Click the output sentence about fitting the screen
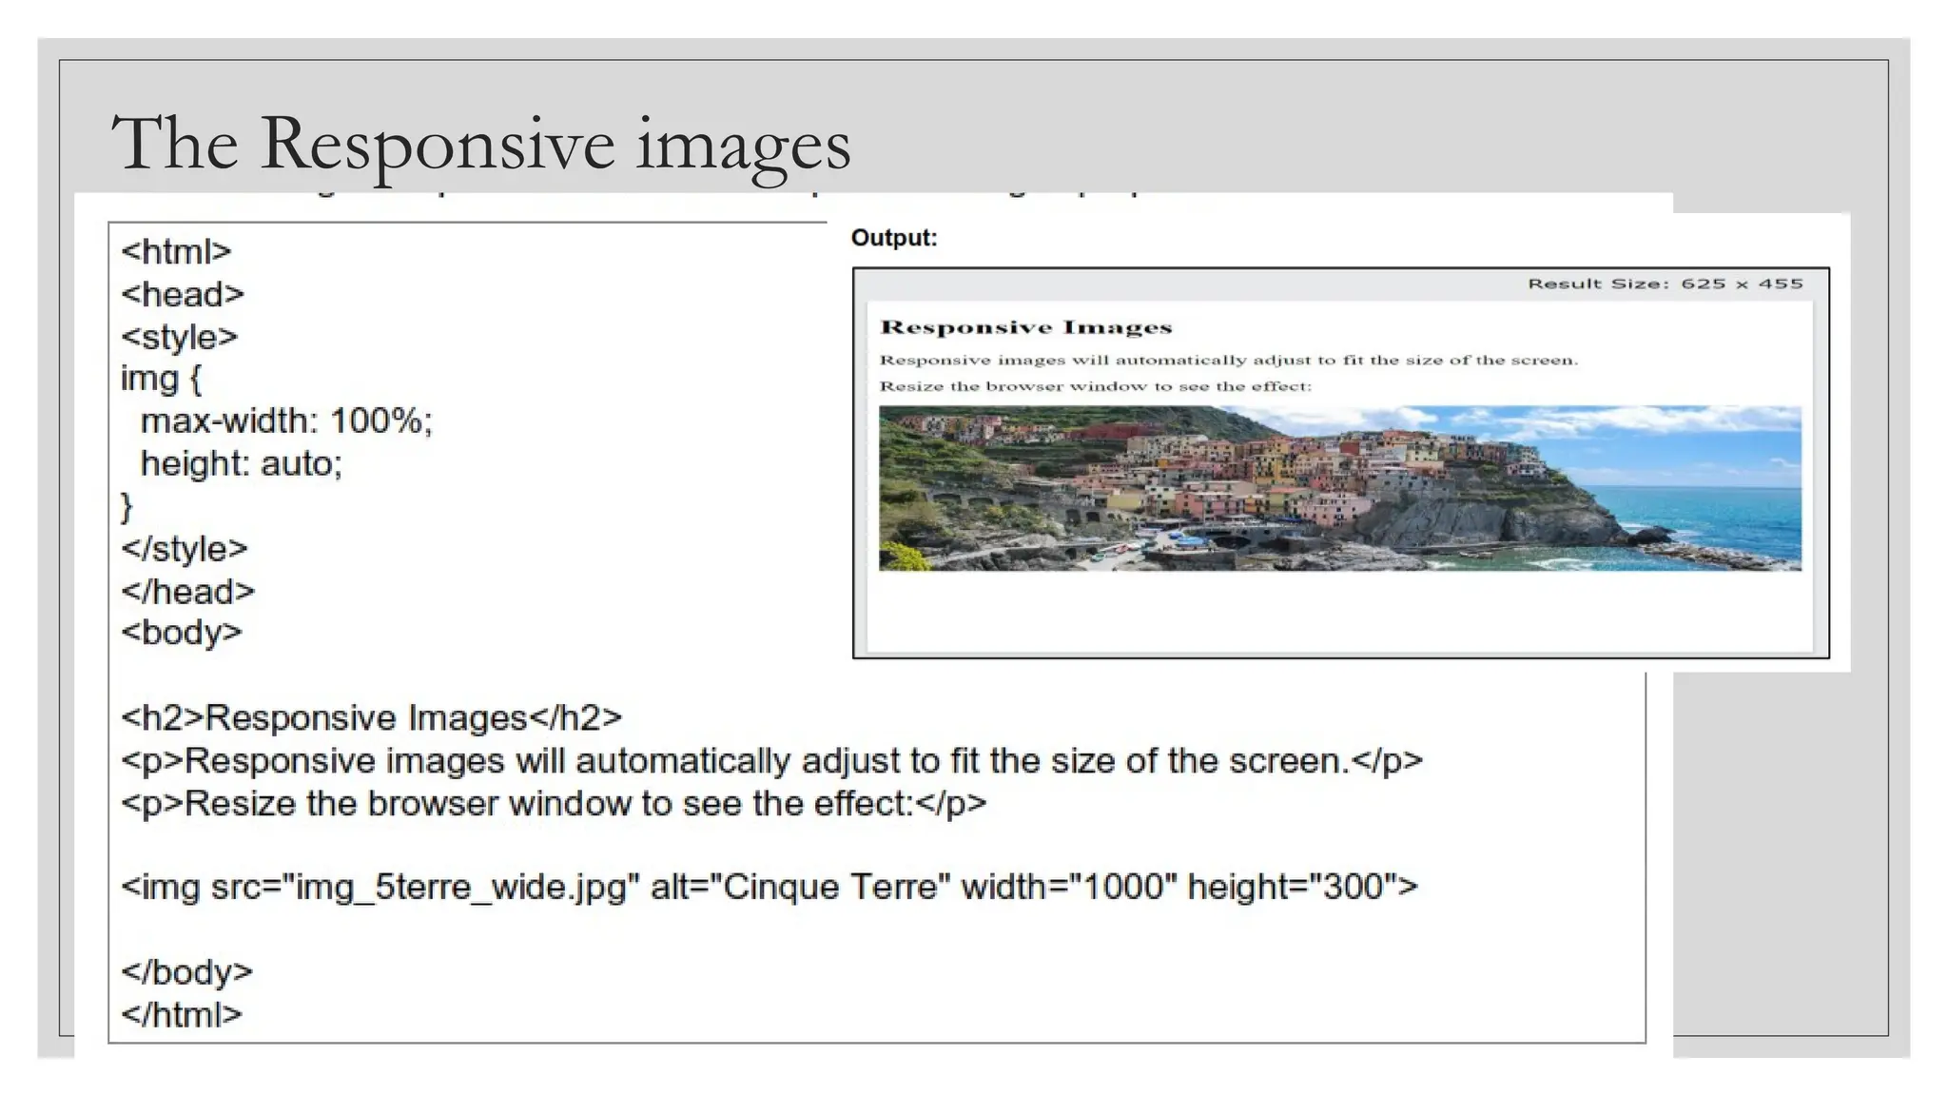 tap(1228, 360)
